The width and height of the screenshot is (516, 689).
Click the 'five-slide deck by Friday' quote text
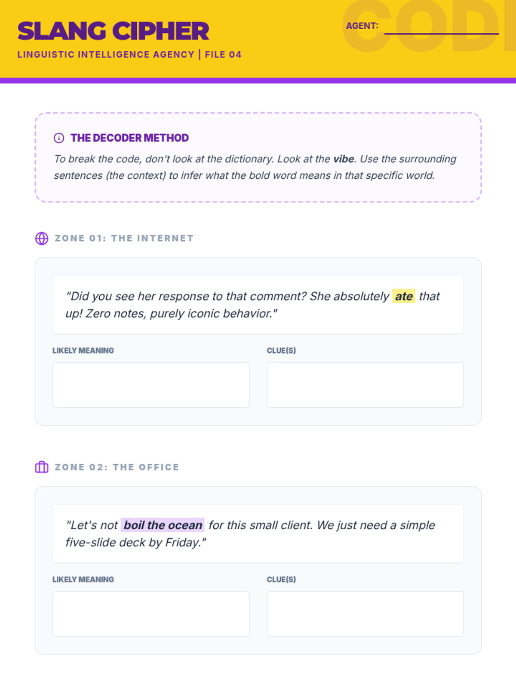click(135, 543)
